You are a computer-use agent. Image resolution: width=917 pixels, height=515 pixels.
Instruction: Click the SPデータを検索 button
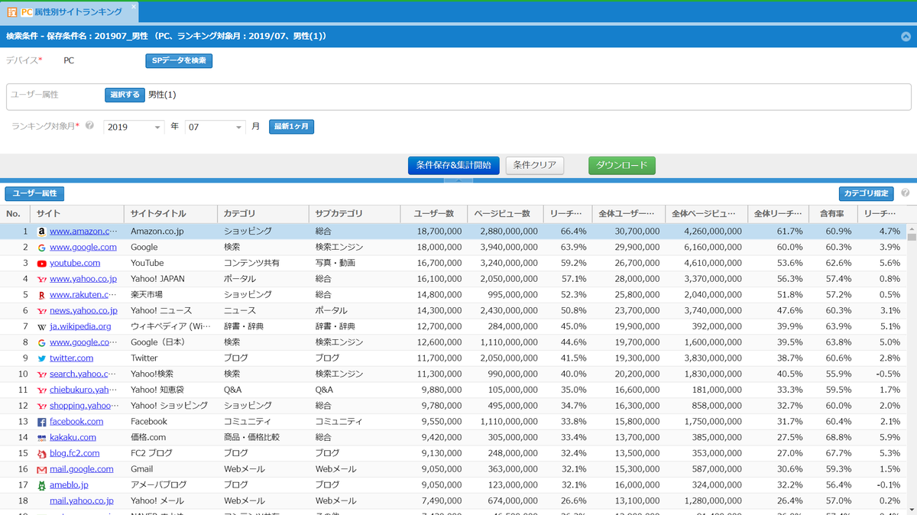179,60
